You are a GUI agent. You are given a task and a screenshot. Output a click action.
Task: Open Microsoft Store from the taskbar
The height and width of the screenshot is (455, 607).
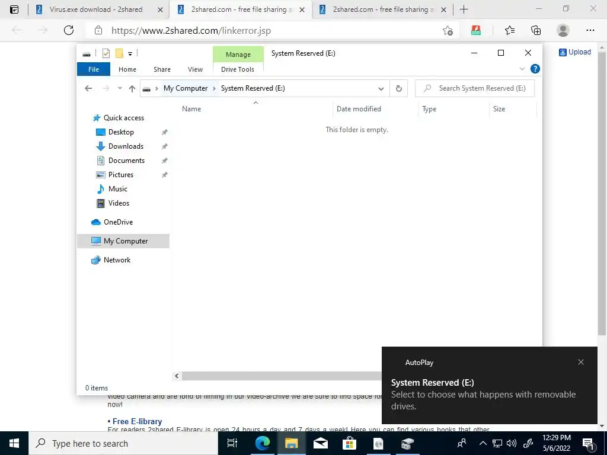pyautogui.click(x=349, y=443)
